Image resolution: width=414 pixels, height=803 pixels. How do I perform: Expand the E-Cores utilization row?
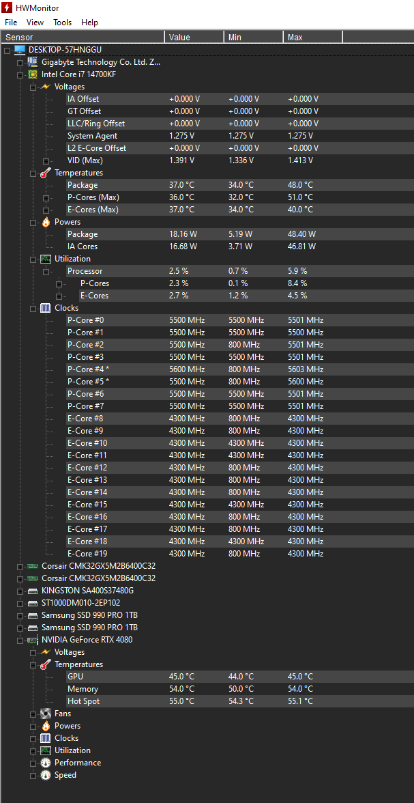coord(59,296)
